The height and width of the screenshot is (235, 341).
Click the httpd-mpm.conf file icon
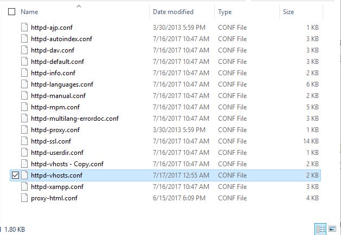click(x=24, y=107)
